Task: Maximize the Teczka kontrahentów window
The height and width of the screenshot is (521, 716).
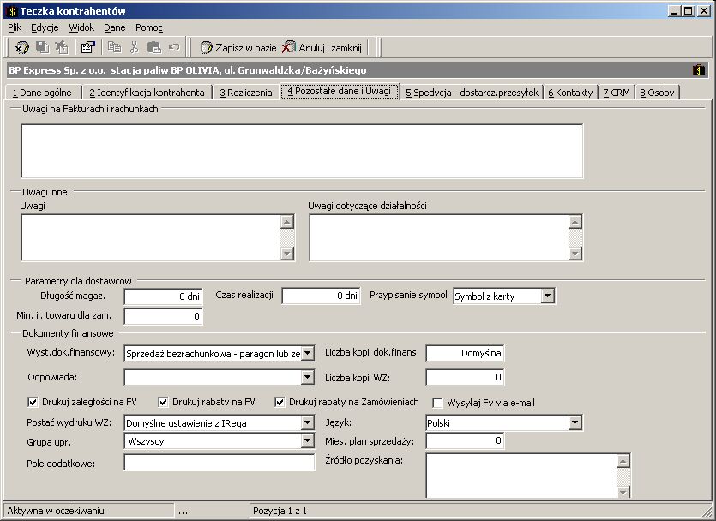Action: (x=689, y=11)
